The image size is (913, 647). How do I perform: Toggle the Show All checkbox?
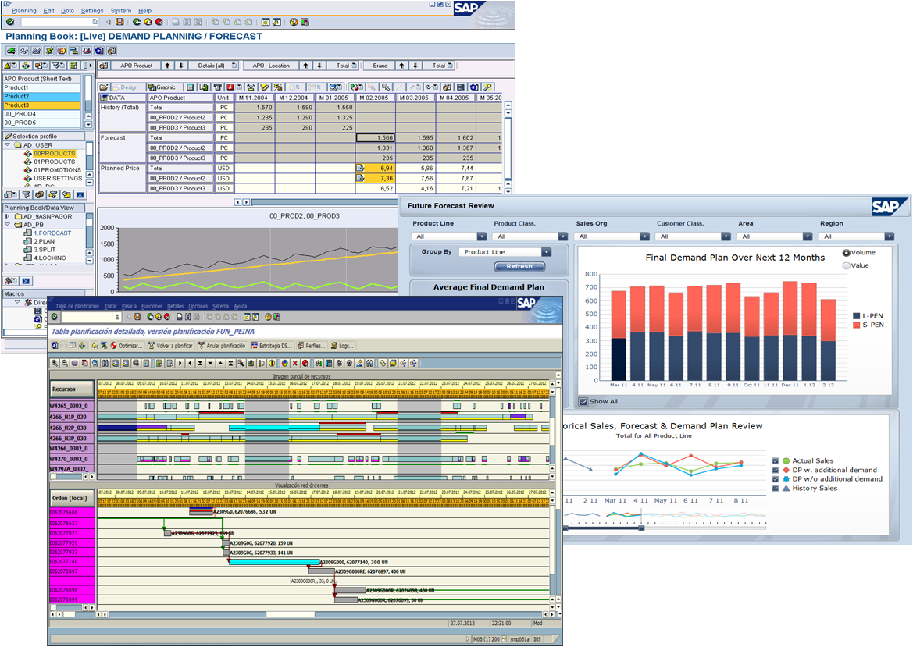(x=583, y=402)
